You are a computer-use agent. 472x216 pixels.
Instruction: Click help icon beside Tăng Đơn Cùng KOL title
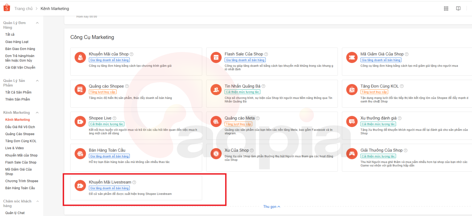pos(402,86)
